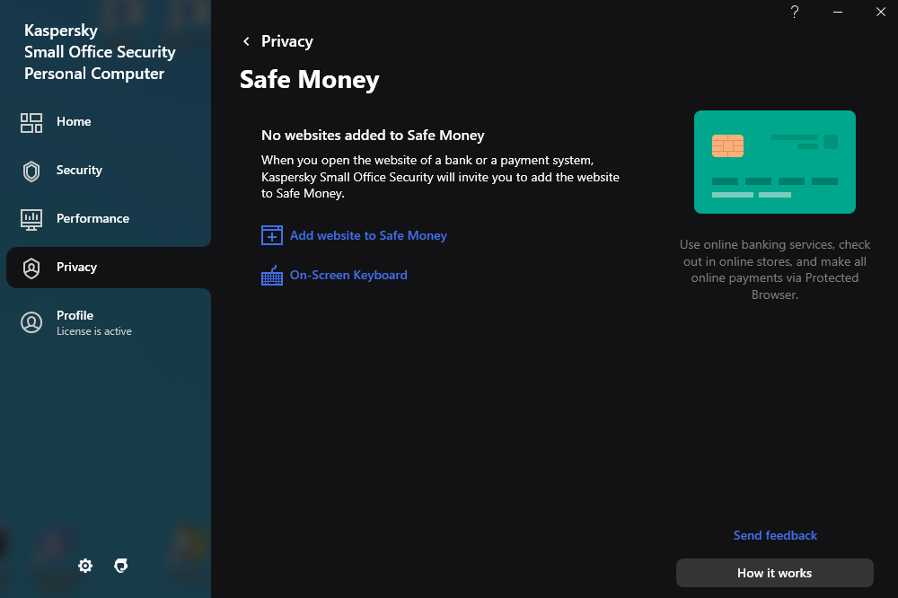Open the On-Screen Keyboard link
Image resolution: width=898 pixels, height=598 pixels.
(x=348, y=275)
